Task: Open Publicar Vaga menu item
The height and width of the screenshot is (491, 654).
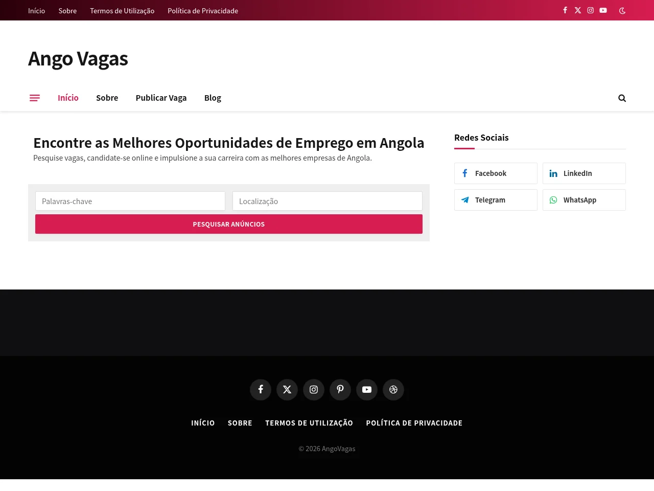Action: click(x=161, y=98)
